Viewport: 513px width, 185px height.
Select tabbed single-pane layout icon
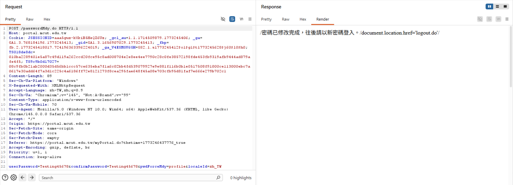click(505, 6)
